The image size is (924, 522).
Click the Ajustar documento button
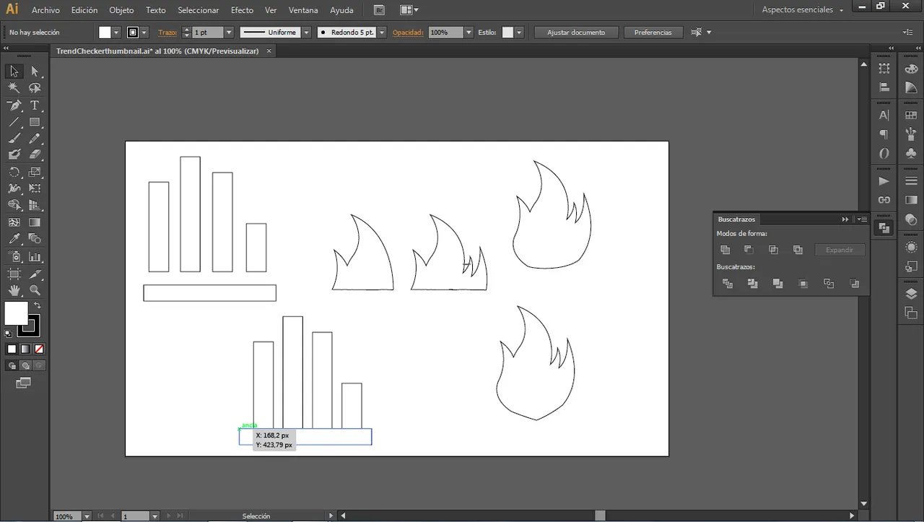pyautogui.click(x=576, y=32)
